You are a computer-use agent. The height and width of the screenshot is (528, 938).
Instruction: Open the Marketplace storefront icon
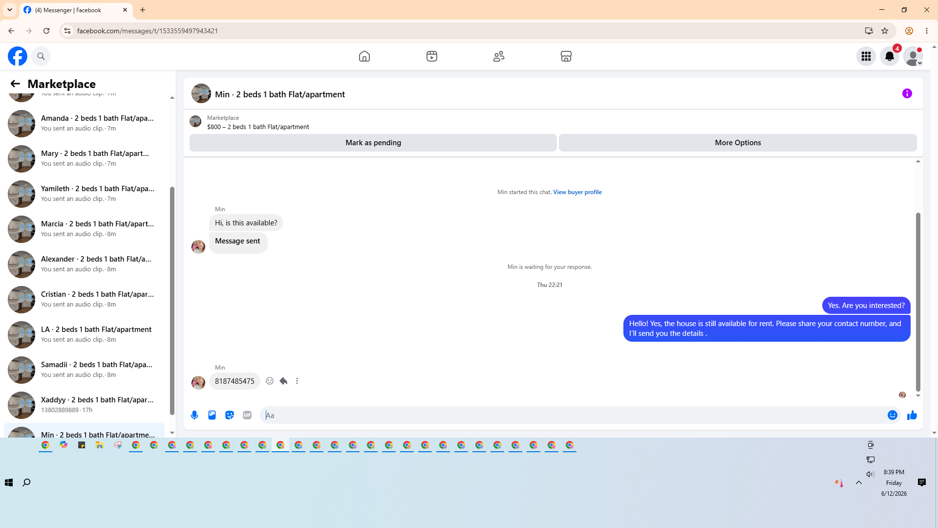(566, 56)
